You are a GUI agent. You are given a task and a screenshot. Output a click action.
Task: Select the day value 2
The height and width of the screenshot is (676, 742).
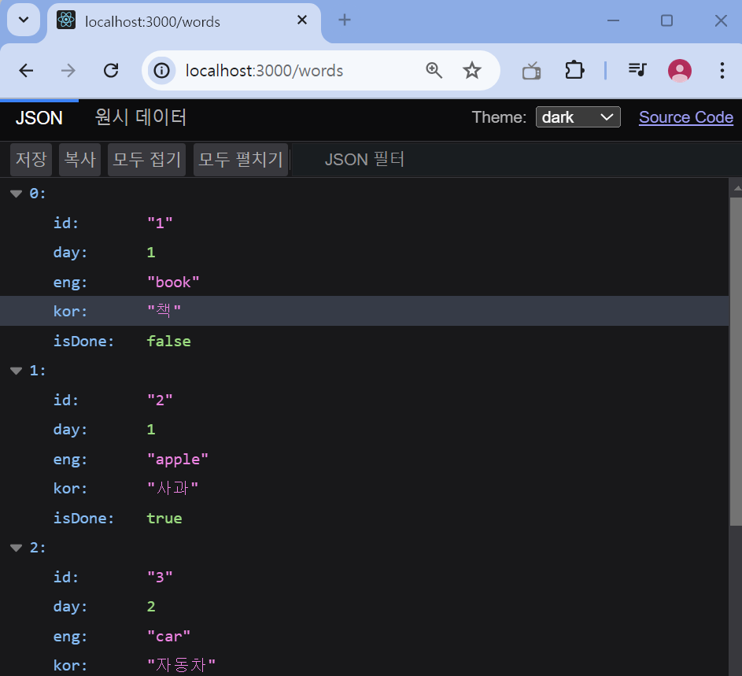pos(151,607)
